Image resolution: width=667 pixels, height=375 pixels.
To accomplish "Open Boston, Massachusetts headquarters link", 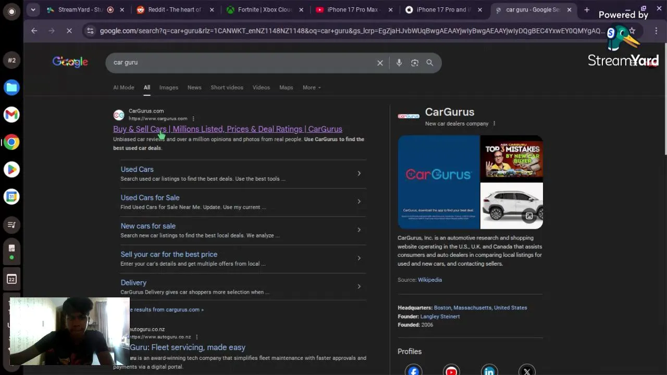I will 480,308.
